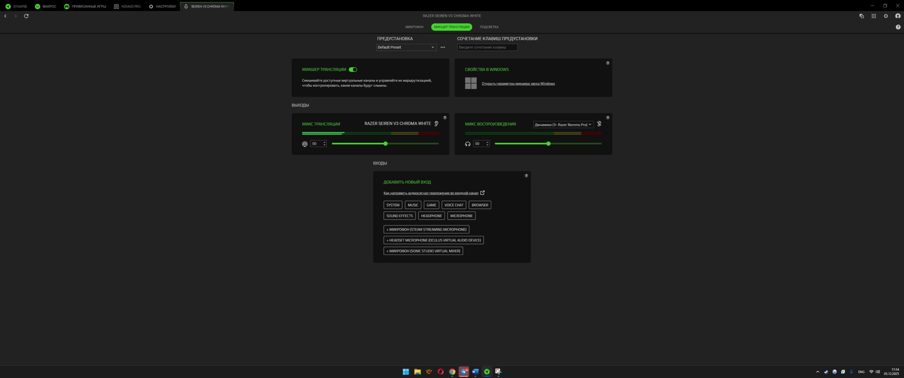Click the volume speaker icon in system tray

click(x=878, y=372)
